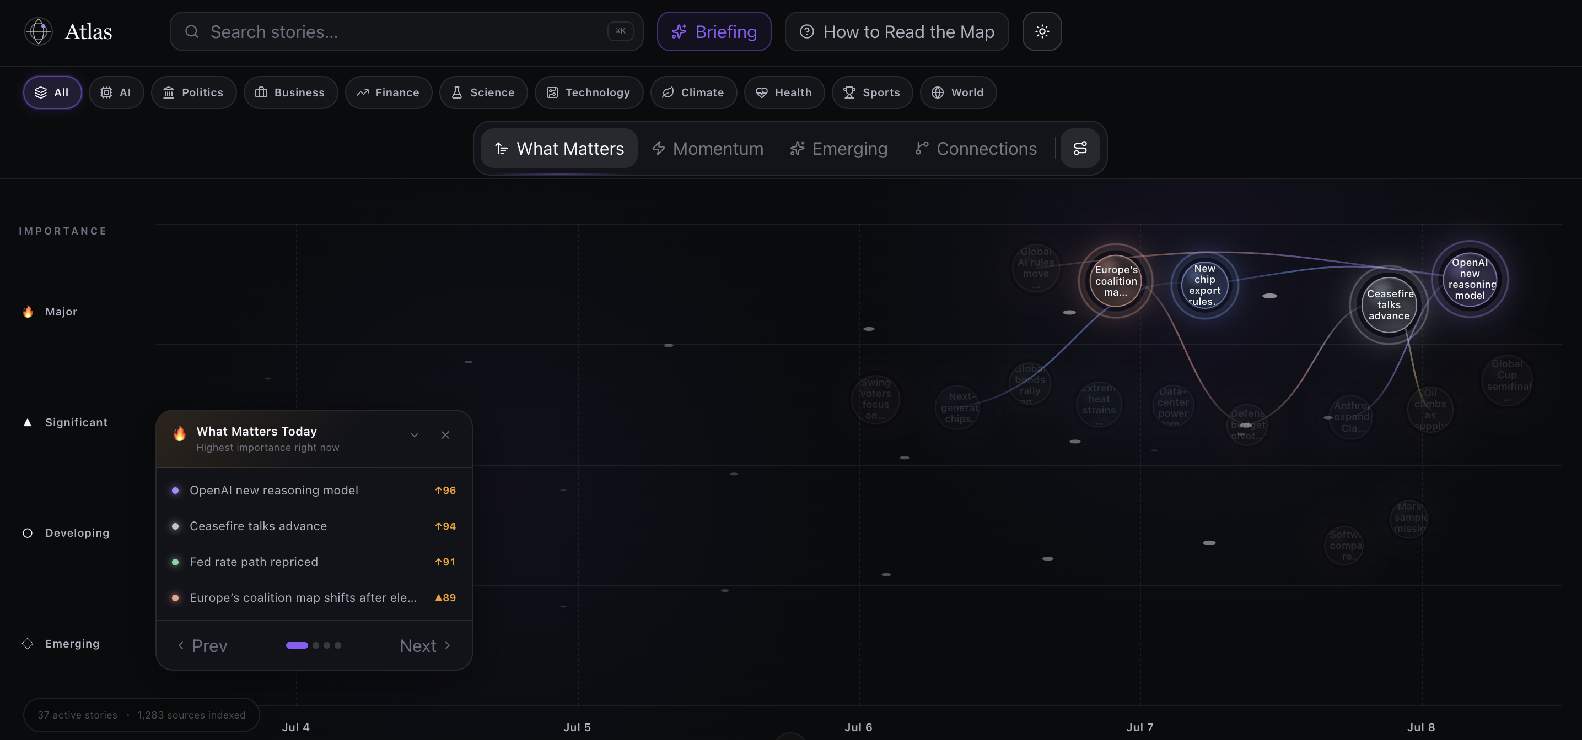This screenshot has width=1582, height=740.
Task: Open the Extreme heat strains bubble
Action: pos(1099,404)
